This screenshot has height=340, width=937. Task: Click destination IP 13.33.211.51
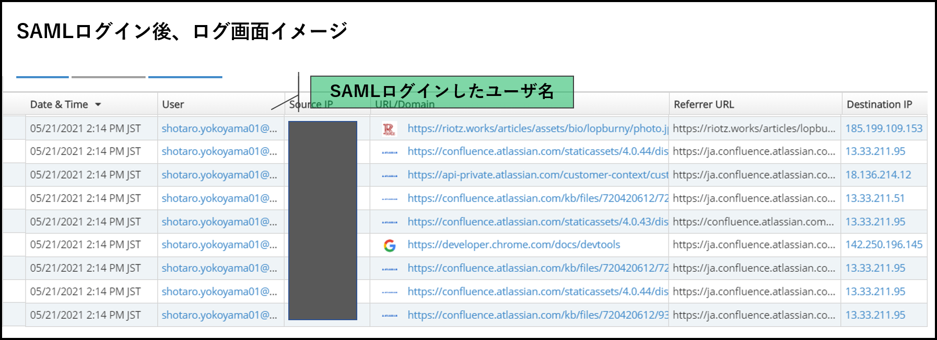875,198
